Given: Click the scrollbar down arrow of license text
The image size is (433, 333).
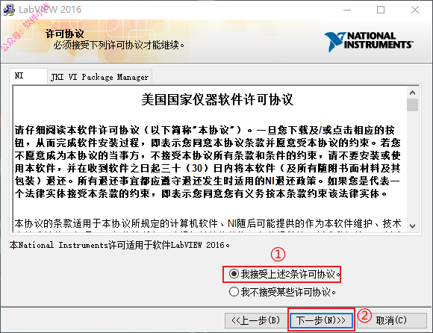Looking at the screenshot, I should [x=413, y=226].
